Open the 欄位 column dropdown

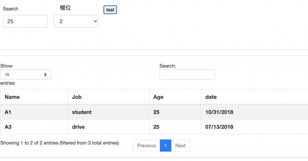[76, 21]
